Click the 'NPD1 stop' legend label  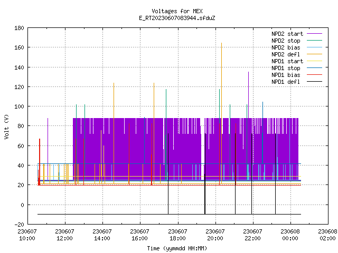286,68
